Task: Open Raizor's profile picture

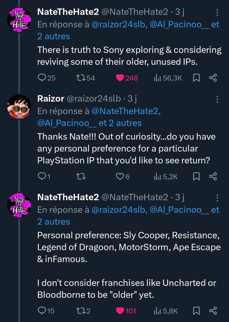Action: pos(19,106)
